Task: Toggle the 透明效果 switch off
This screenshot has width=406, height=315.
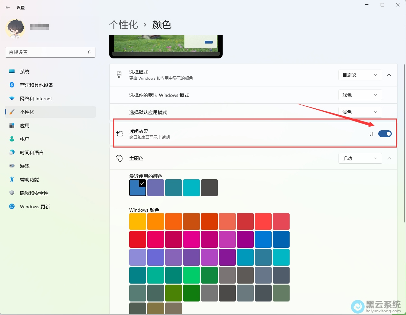Action: point(385,133)
